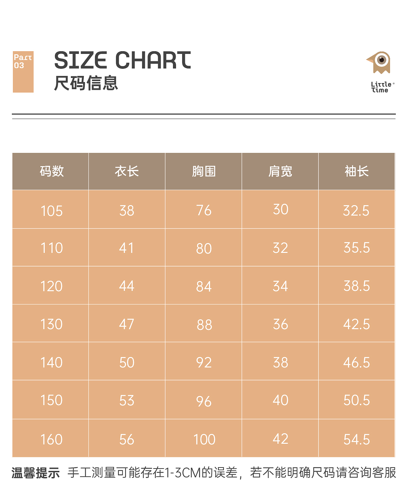Select the 袖长 column header

tap(356, 171)
